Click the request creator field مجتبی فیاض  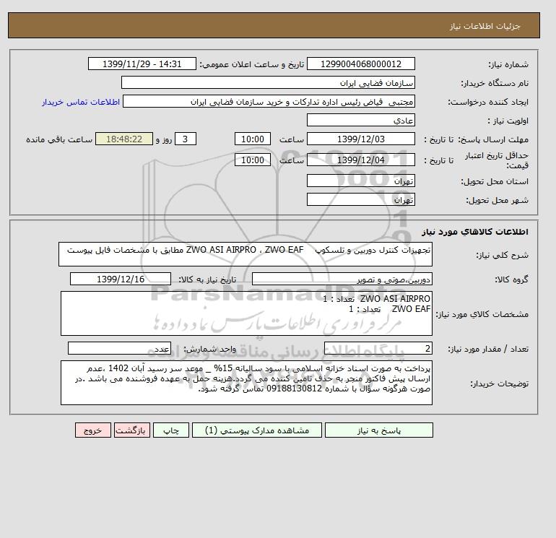[x=269, y=101]
